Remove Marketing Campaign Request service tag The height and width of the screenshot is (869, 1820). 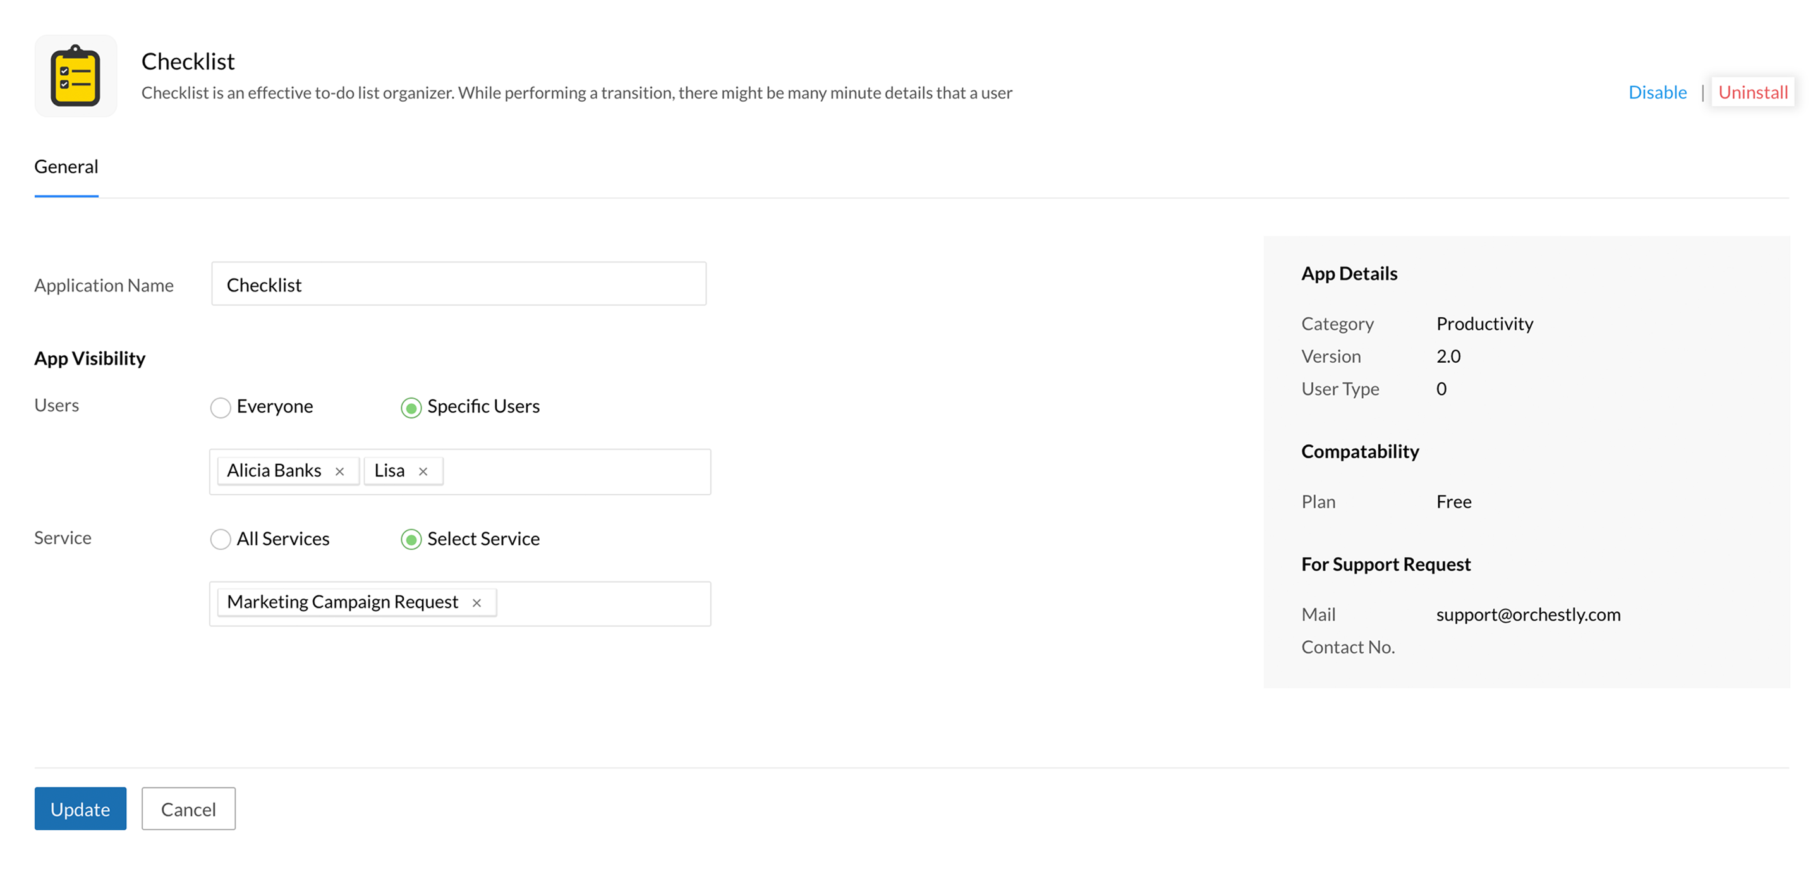pos(476,603)
